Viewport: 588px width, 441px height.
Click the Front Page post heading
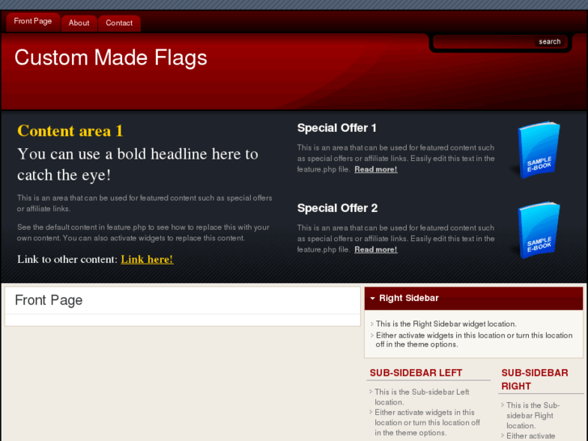point(49,300)
